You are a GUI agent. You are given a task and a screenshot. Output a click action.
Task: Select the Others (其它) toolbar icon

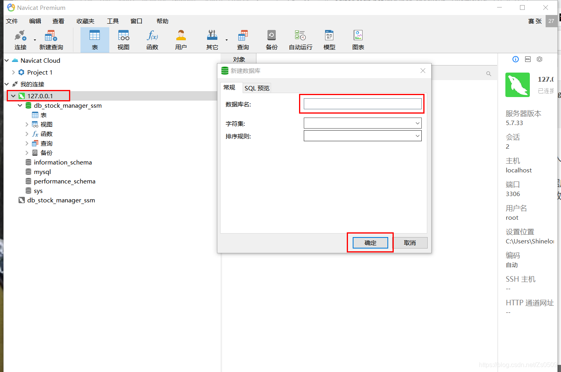click(212, 40)
